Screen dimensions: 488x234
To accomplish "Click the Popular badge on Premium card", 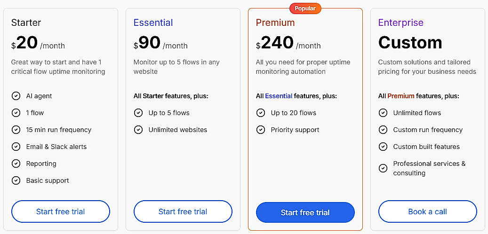I will pyautogui.click(x=305, y=8).
